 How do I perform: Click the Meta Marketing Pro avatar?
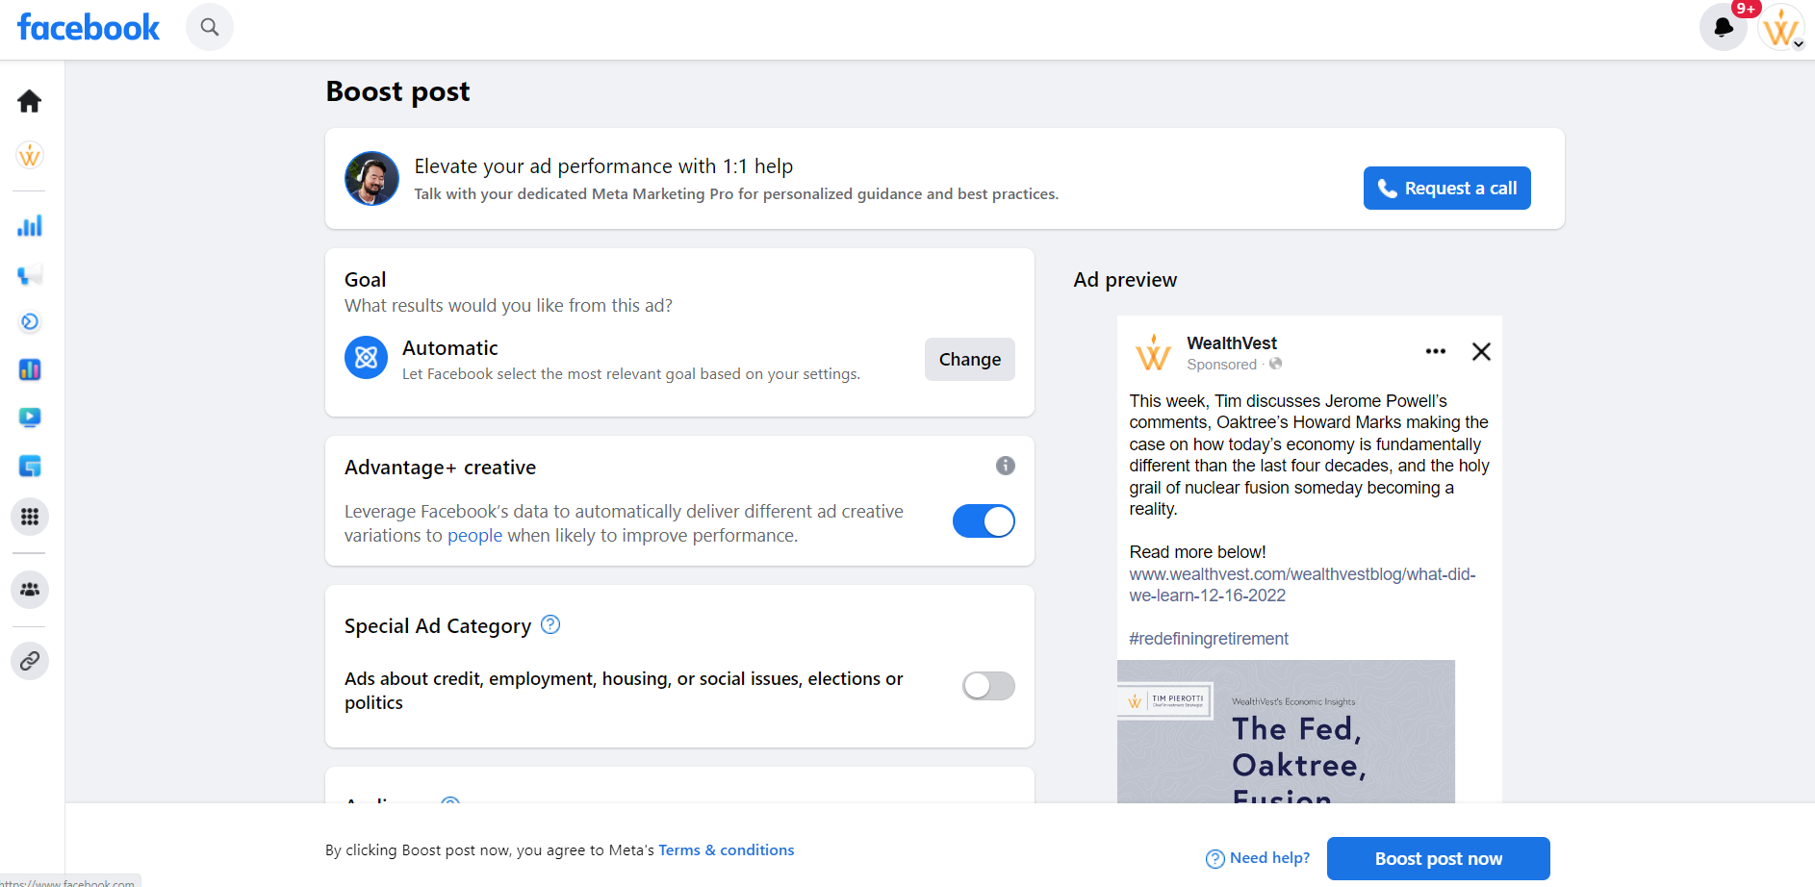coord(371,178)
